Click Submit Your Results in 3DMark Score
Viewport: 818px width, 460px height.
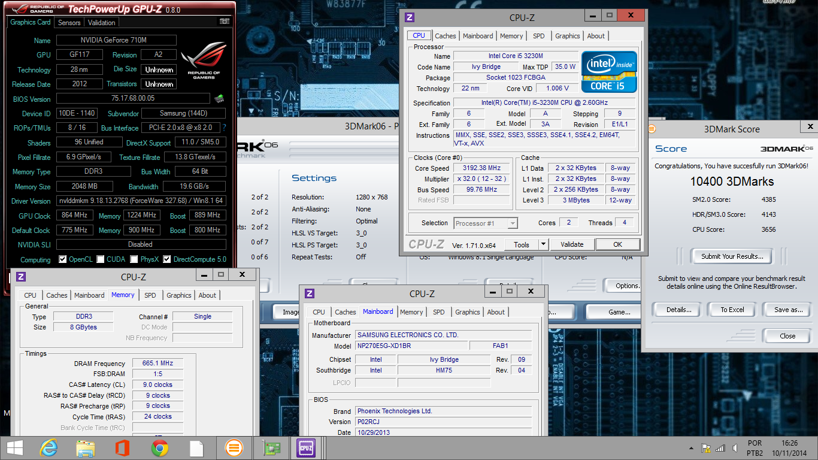coord(732,256)
